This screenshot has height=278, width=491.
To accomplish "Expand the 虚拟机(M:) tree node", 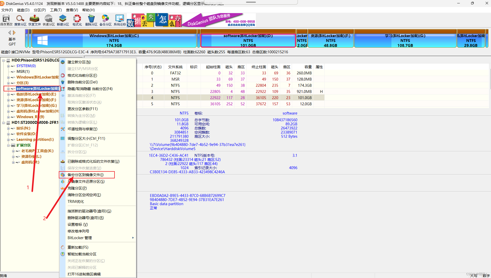I will pos(13,162).
